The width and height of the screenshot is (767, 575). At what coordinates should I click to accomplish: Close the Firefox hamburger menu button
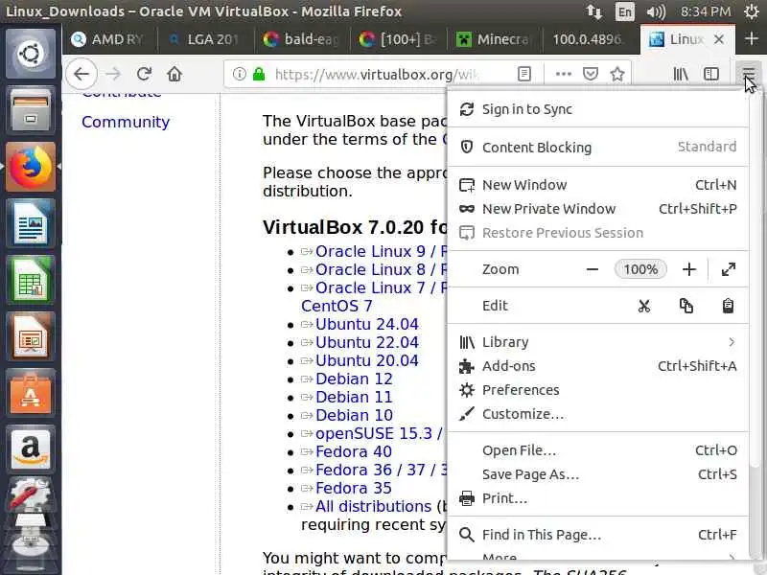749,74
